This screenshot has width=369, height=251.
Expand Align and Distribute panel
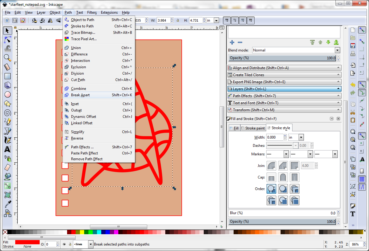click(284, 68)
